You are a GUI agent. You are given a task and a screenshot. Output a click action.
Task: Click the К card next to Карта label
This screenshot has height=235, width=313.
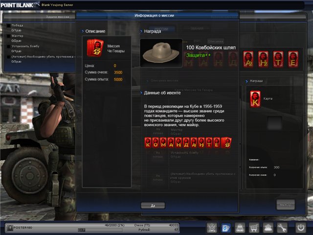click(255, 99)
